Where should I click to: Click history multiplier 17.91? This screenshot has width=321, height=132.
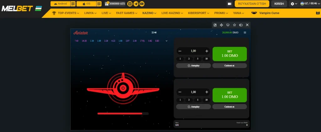point(143,41)
